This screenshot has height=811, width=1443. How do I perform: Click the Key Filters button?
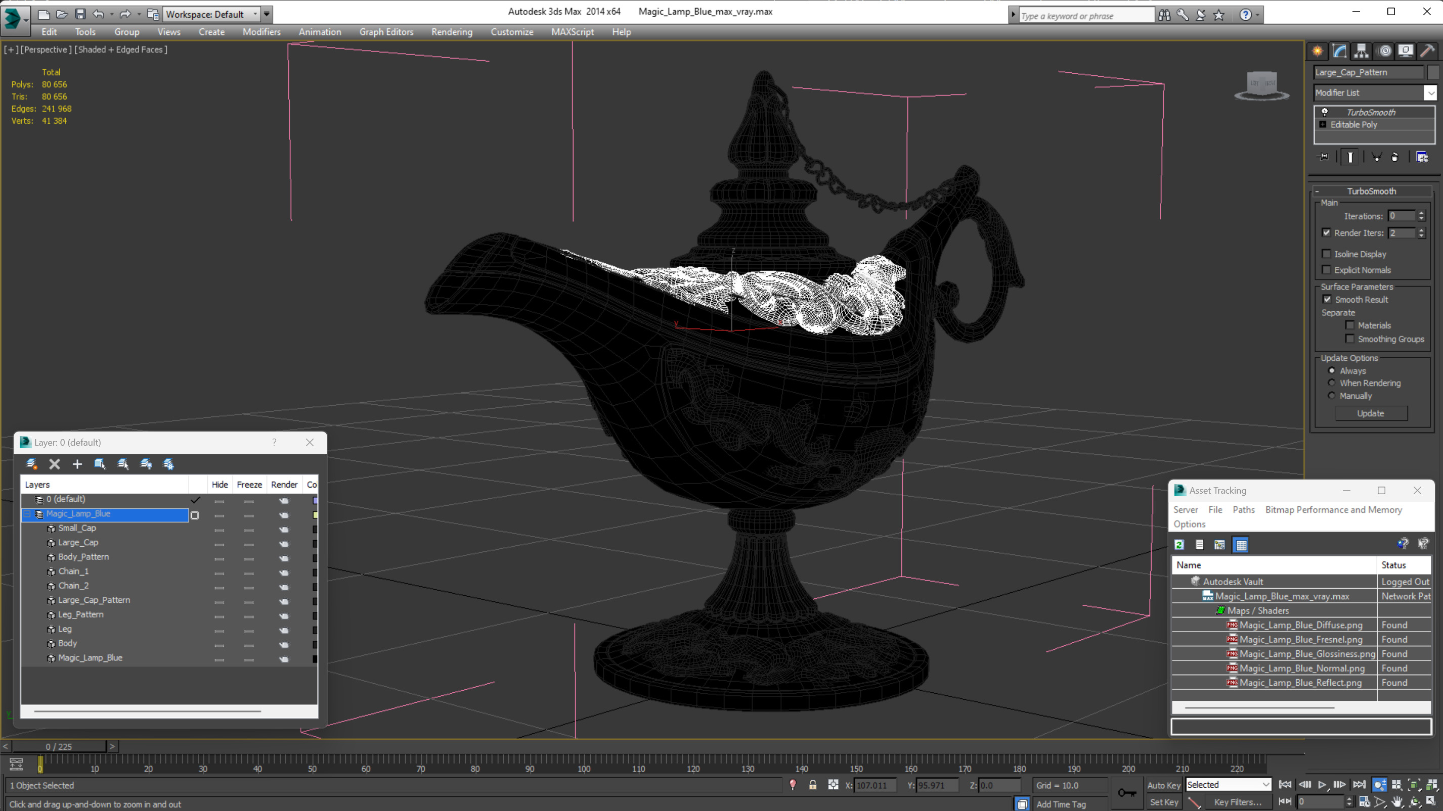[x=1238, y=802]
